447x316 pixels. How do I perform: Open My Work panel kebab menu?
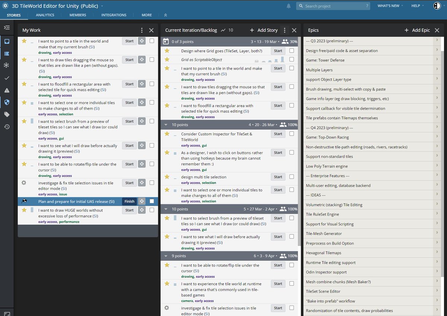click(x=142, y=30)
